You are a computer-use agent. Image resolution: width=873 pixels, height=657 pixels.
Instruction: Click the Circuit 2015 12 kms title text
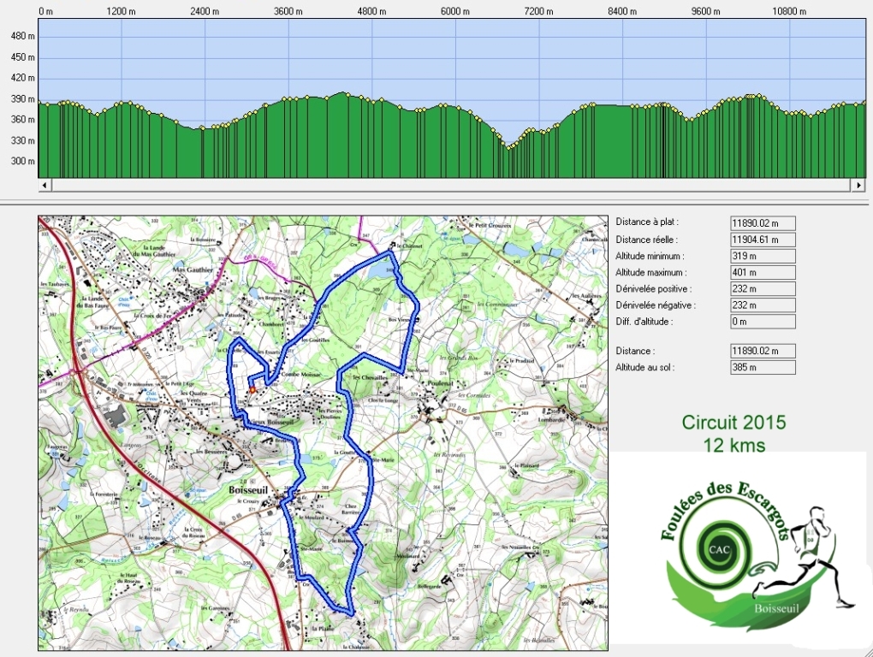coord(733,434)
